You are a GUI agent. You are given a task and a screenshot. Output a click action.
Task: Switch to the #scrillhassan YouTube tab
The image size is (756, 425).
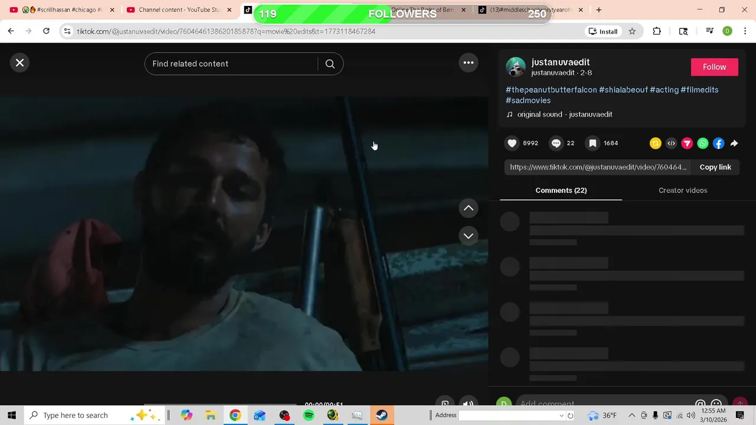(x=62, y=10)
